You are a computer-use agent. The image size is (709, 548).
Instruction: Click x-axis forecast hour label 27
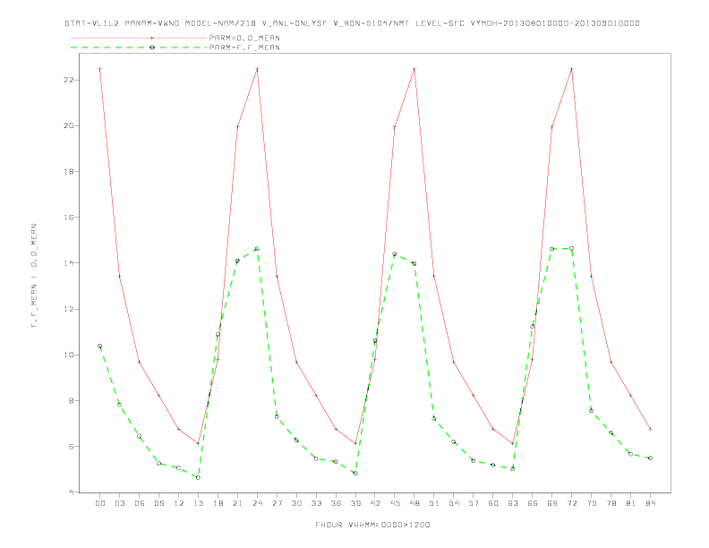pyautogui.click(x=277, y=503)
